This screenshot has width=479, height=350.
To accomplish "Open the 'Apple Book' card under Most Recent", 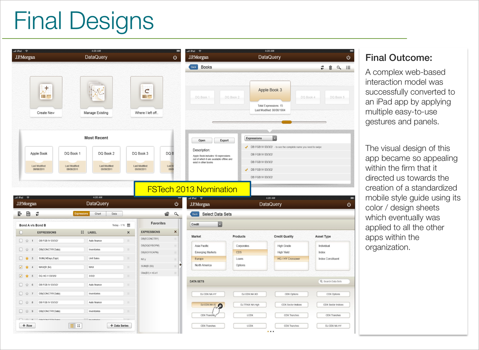I will tap(39, 159).
